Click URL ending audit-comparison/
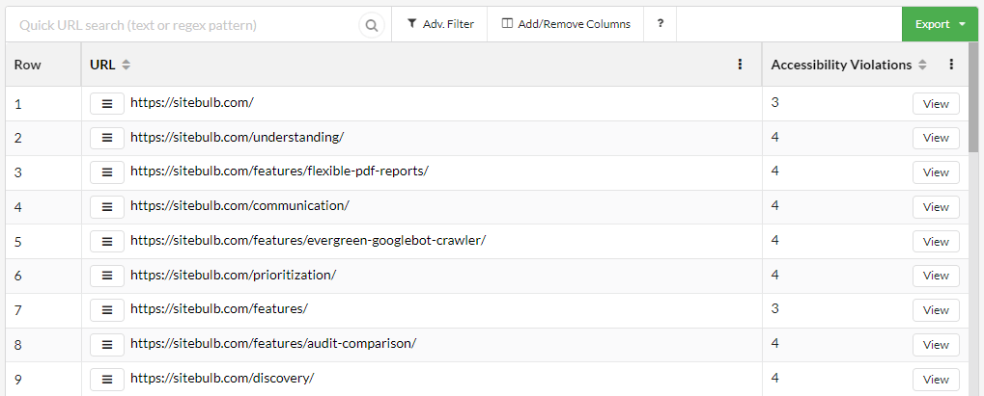The image size is (984, 396). pyautogui.click(x=273, y=343)
